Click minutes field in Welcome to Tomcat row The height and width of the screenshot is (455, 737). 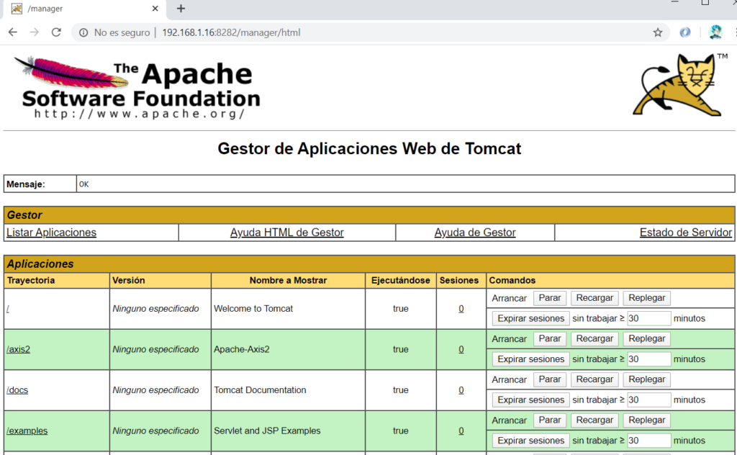pos(648,318)
